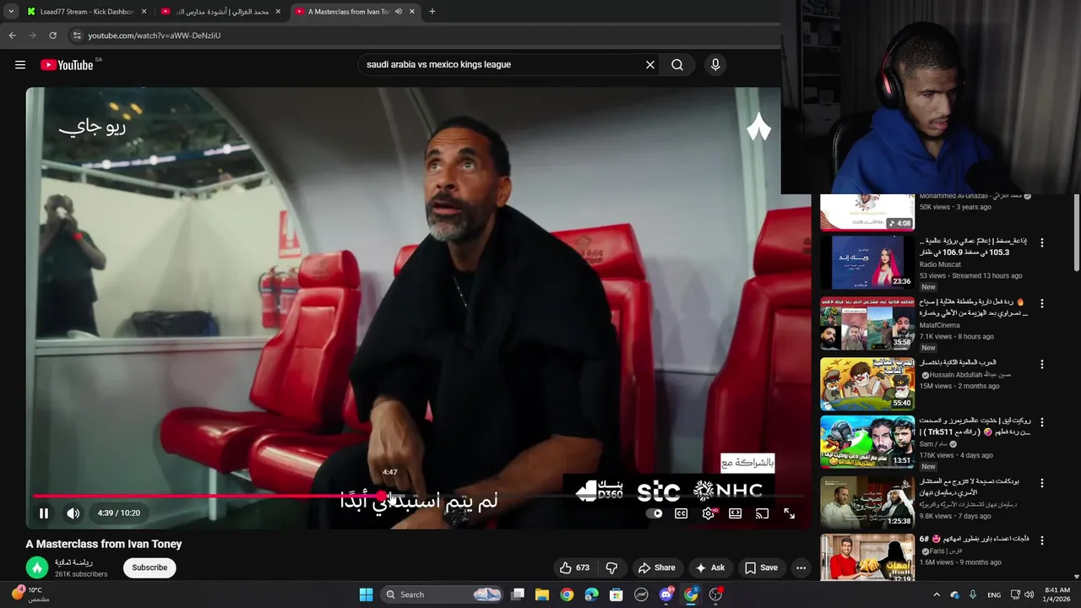Open Microsoft Store from the taskbar

coord(617,594)
